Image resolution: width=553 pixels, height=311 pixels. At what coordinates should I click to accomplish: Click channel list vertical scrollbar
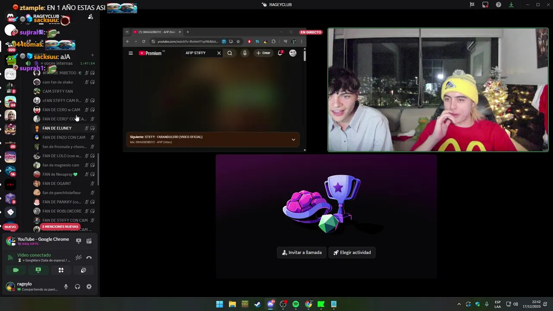click(99, 168)
